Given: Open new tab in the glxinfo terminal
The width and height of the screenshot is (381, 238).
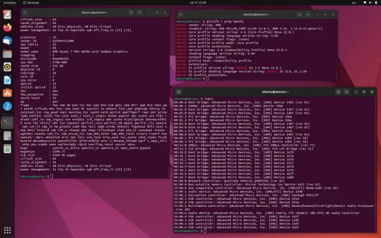Looking at the screenshot, I should [181, 15].
